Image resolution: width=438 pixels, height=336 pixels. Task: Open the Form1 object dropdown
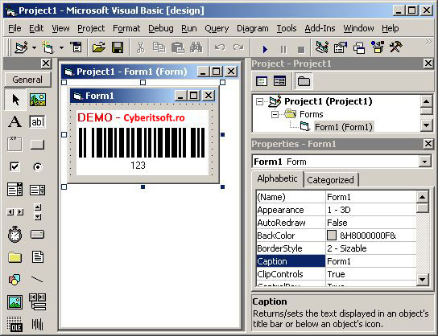pyautogui.click(x=424, y=162)
